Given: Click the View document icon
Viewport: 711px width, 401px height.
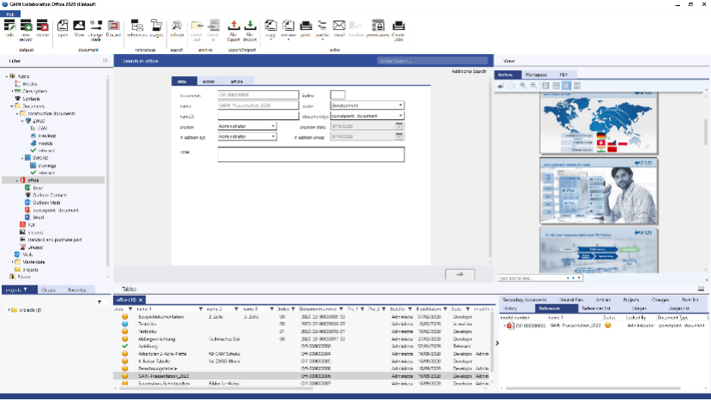Looking at the screenshot, I should 79,26.
